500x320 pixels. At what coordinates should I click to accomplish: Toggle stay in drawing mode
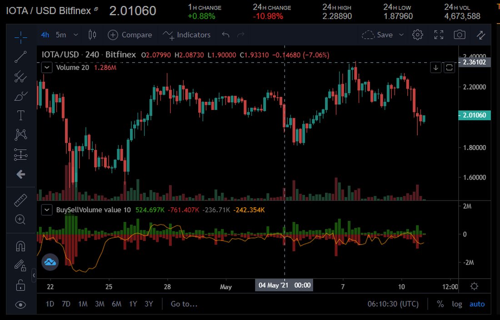coord(21,265)
